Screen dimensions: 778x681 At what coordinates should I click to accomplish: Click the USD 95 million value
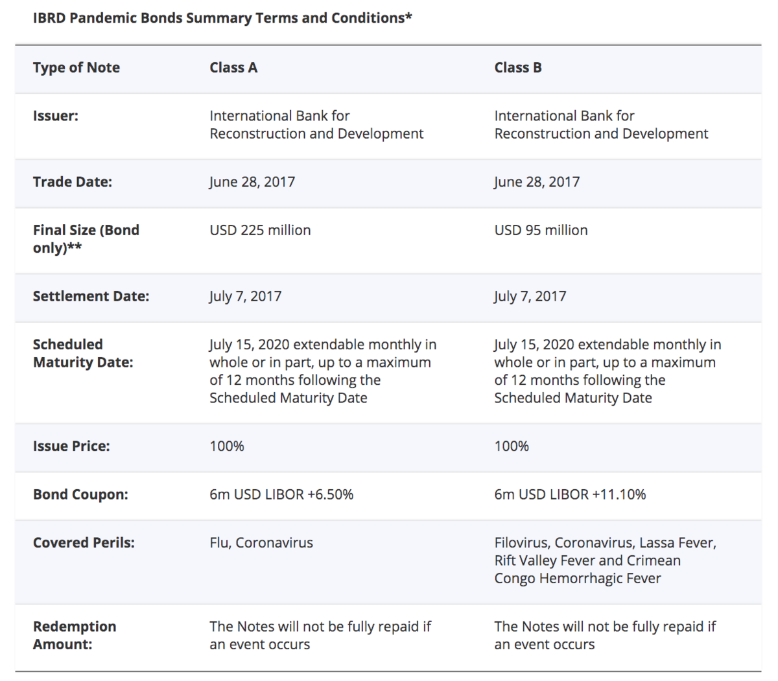(541, 230)
